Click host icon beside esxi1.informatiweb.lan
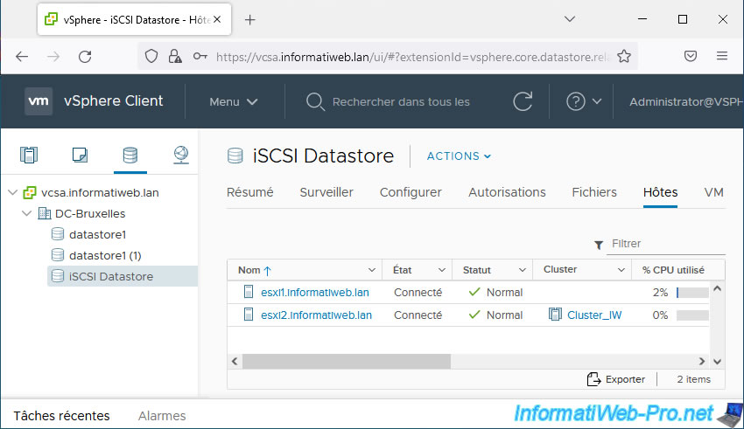Viewport: 744px width, 429px height. tap(249, 292)
